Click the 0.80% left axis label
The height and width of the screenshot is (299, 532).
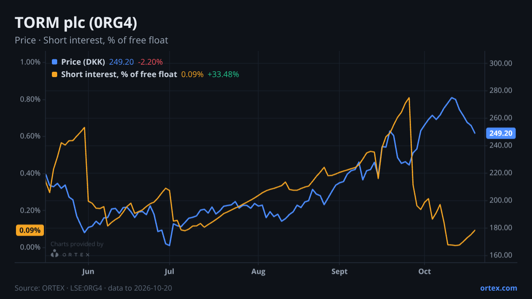[x=30, y=99]
